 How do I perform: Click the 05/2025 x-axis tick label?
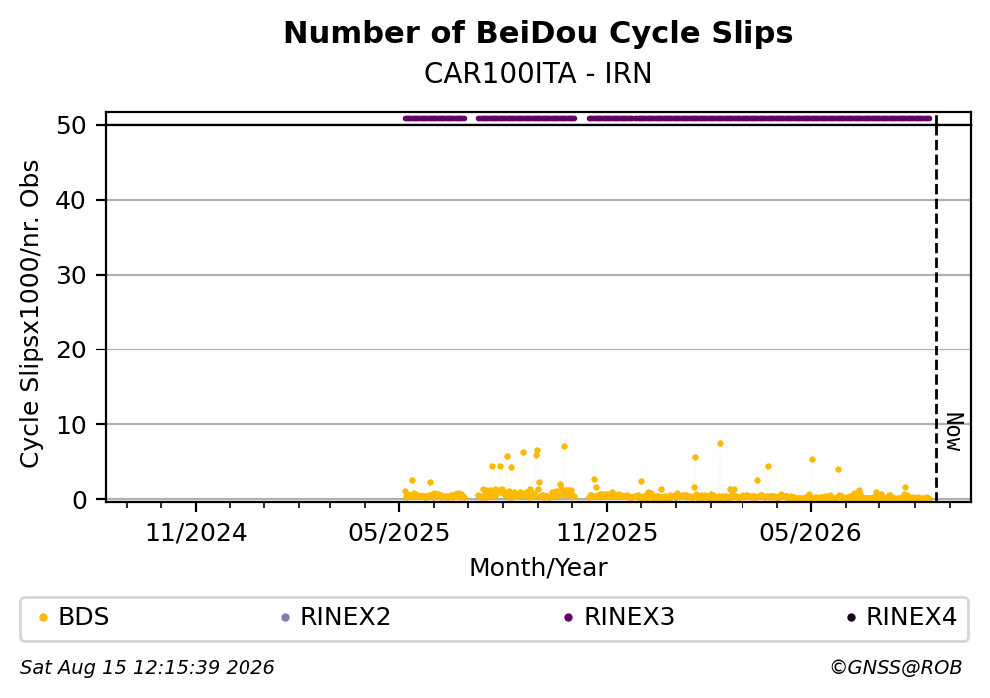(399, 534)
